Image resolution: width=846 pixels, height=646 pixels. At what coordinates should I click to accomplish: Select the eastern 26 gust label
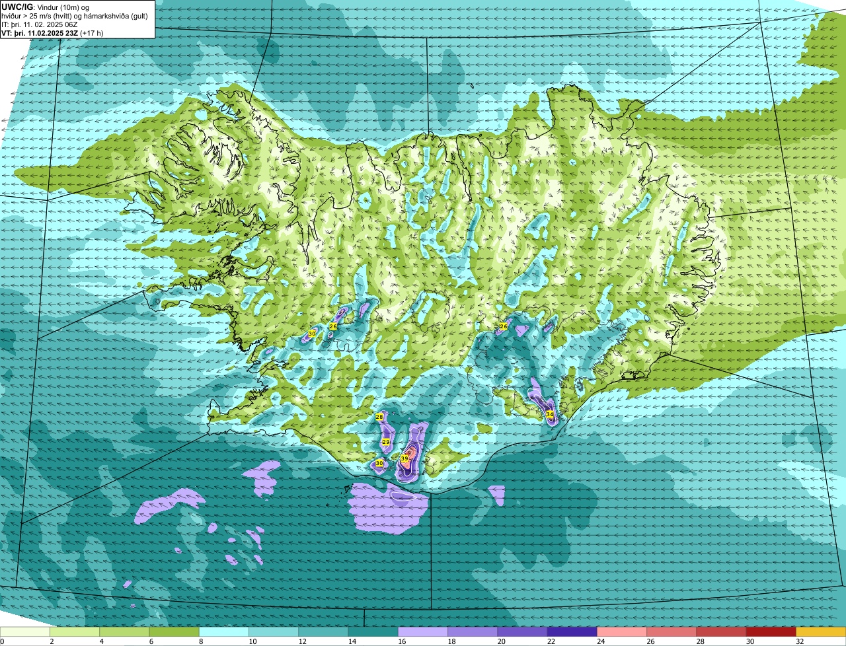504,326
